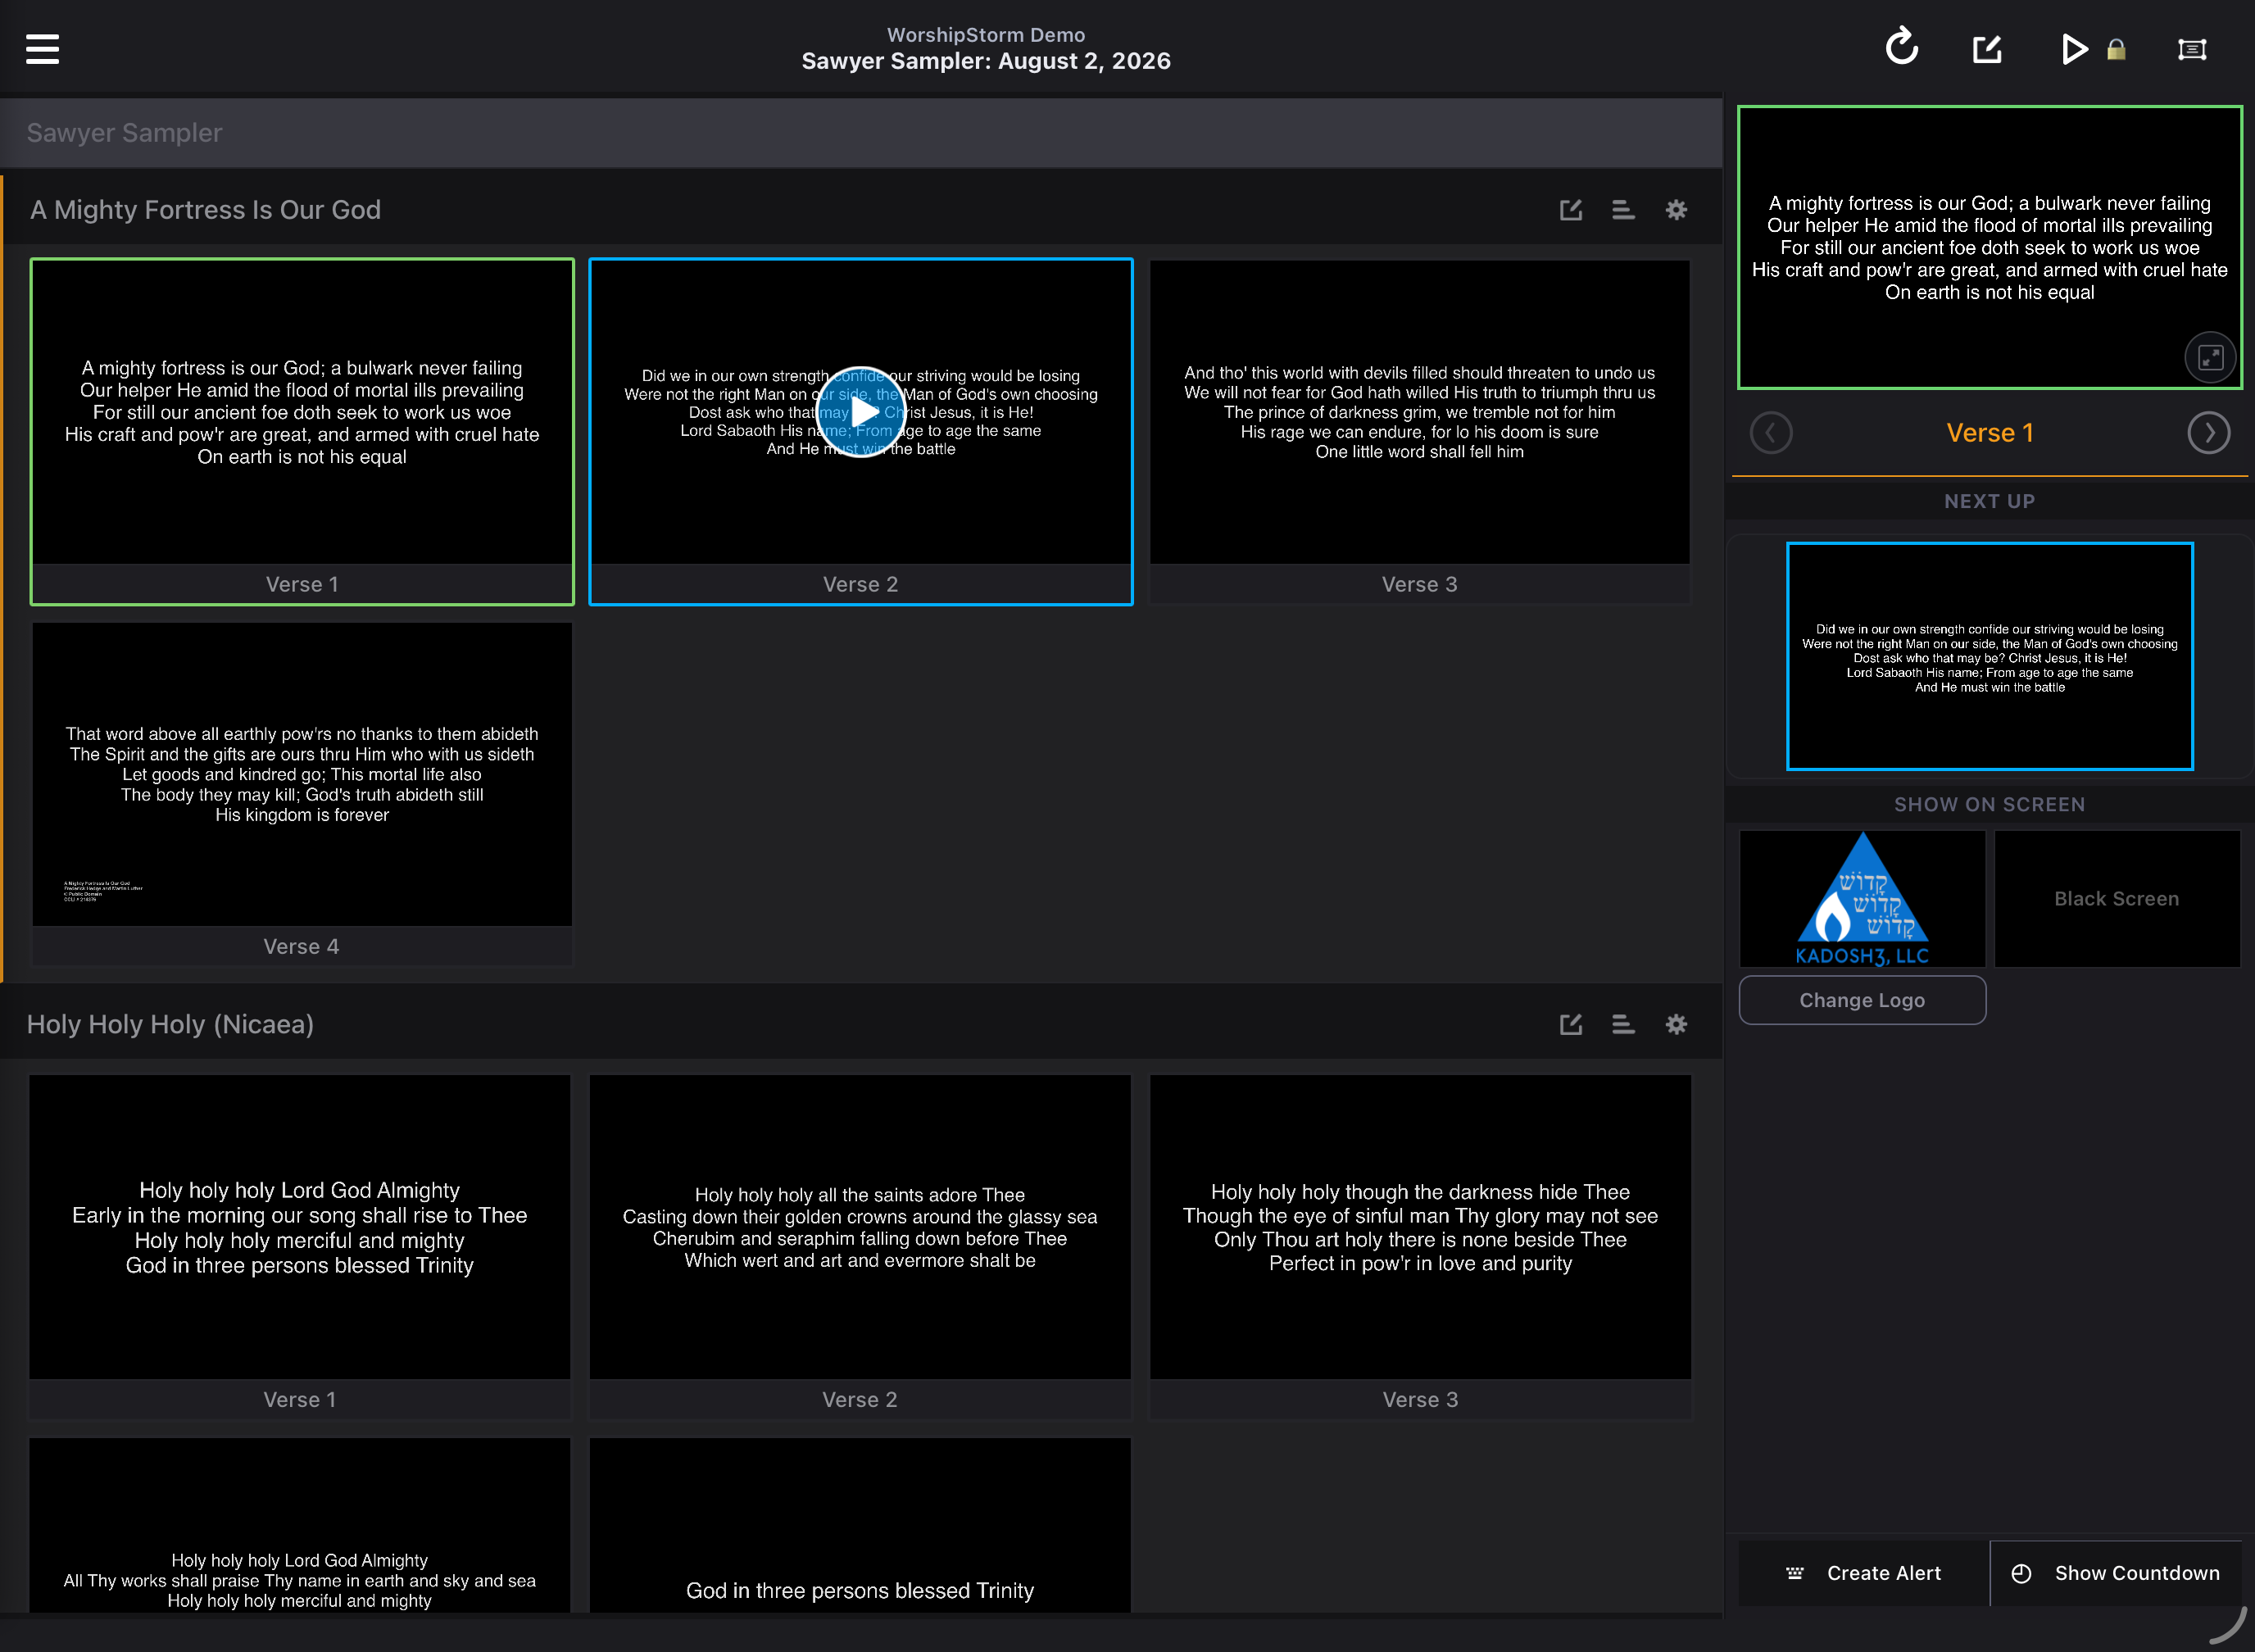Viewport: 2255px width, 1652px height.
Task: Click the orange Verse 1 label in side panel
Action: tap(1989, 433)
